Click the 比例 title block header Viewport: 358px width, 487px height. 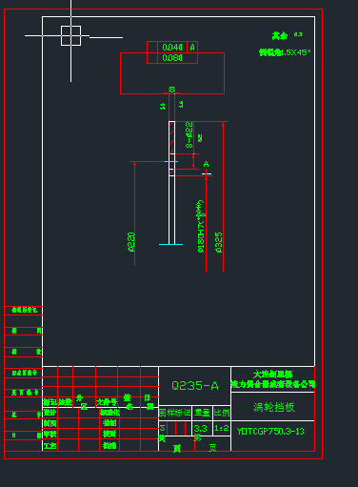(x=222, y=413)
